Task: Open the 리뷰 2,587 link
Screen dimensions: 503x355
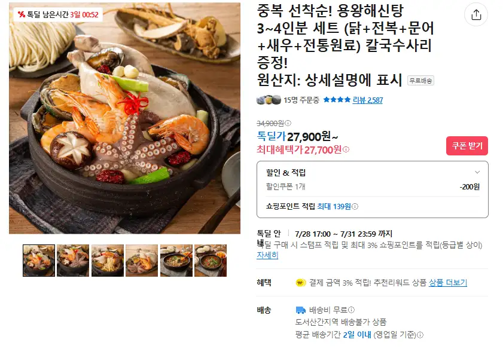Action: click(x=368, y=100)
